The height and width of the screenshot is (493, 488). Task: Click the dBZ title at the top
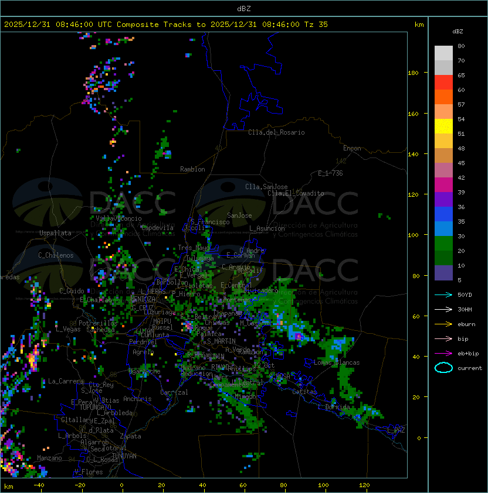244,8
